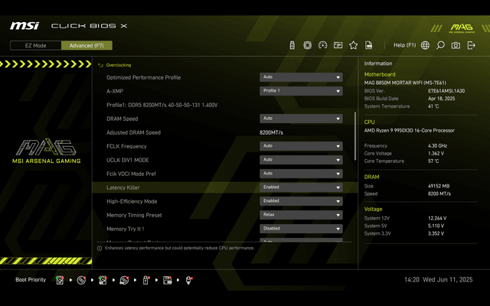Select the Memory Timing Preset label
The width and height of the screenshot is (490, 306).
pos(134,215)
